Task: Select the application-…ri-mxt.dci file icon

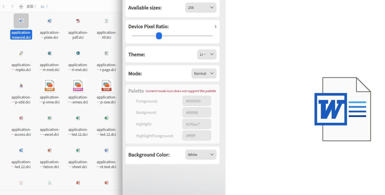Action: (78, 53)
